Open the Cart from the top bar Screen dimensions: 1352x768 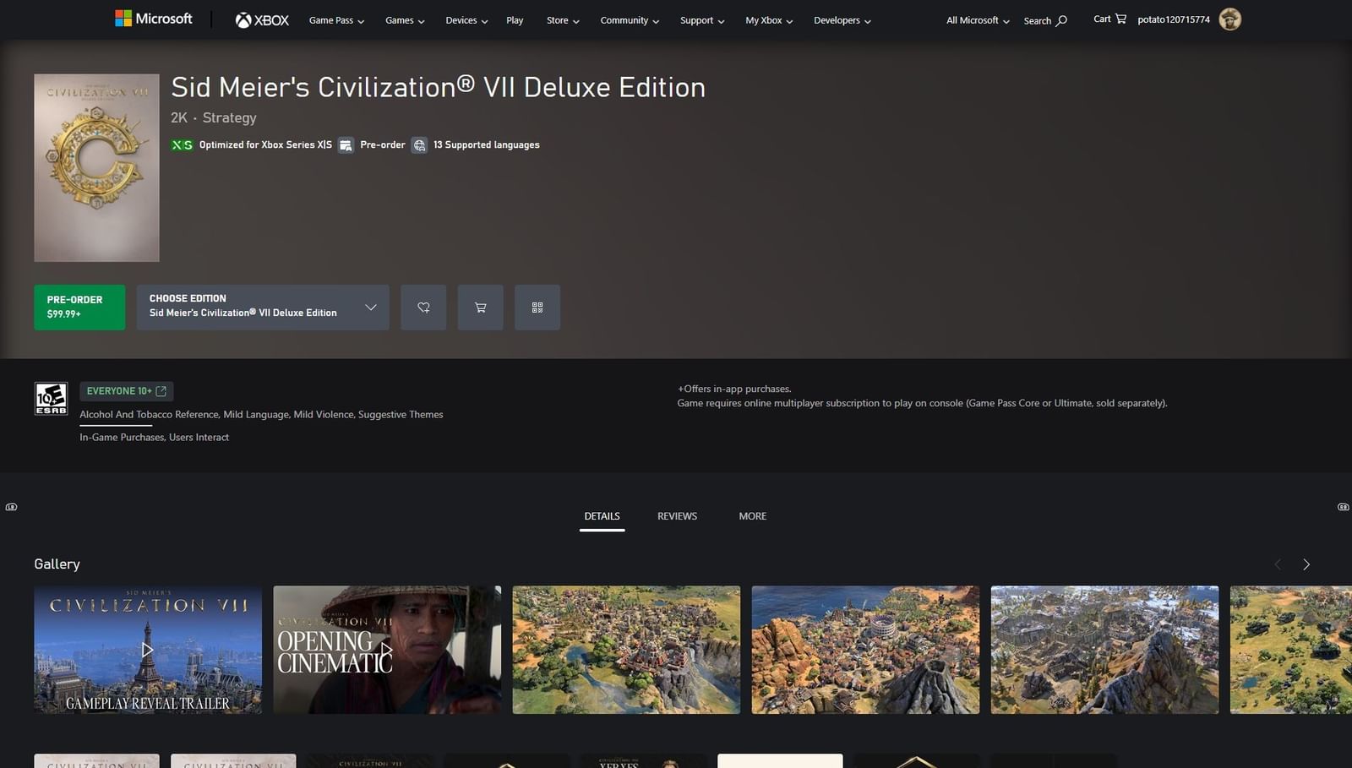tap(1108, 19)
